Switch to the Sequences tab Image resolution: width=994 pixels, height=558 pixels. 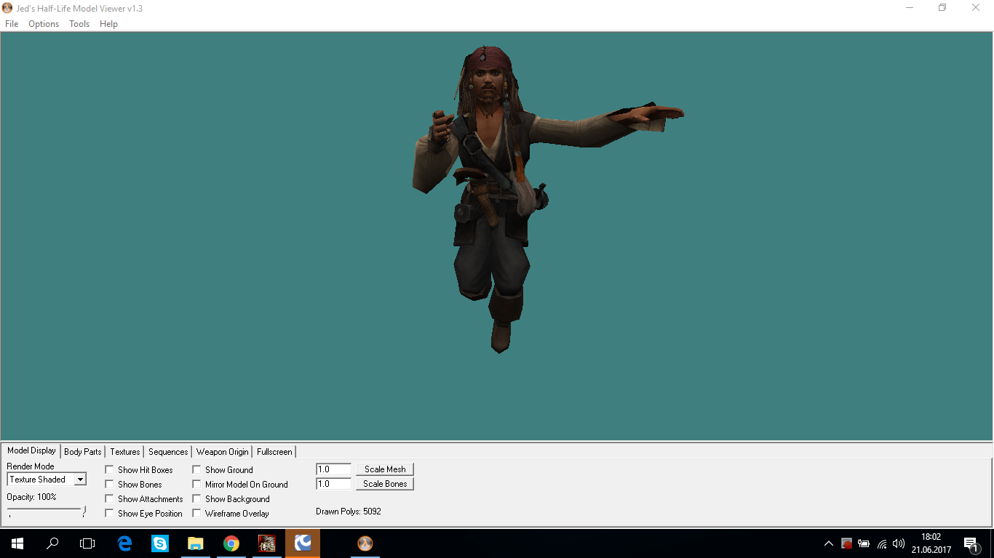coord(168,452)
